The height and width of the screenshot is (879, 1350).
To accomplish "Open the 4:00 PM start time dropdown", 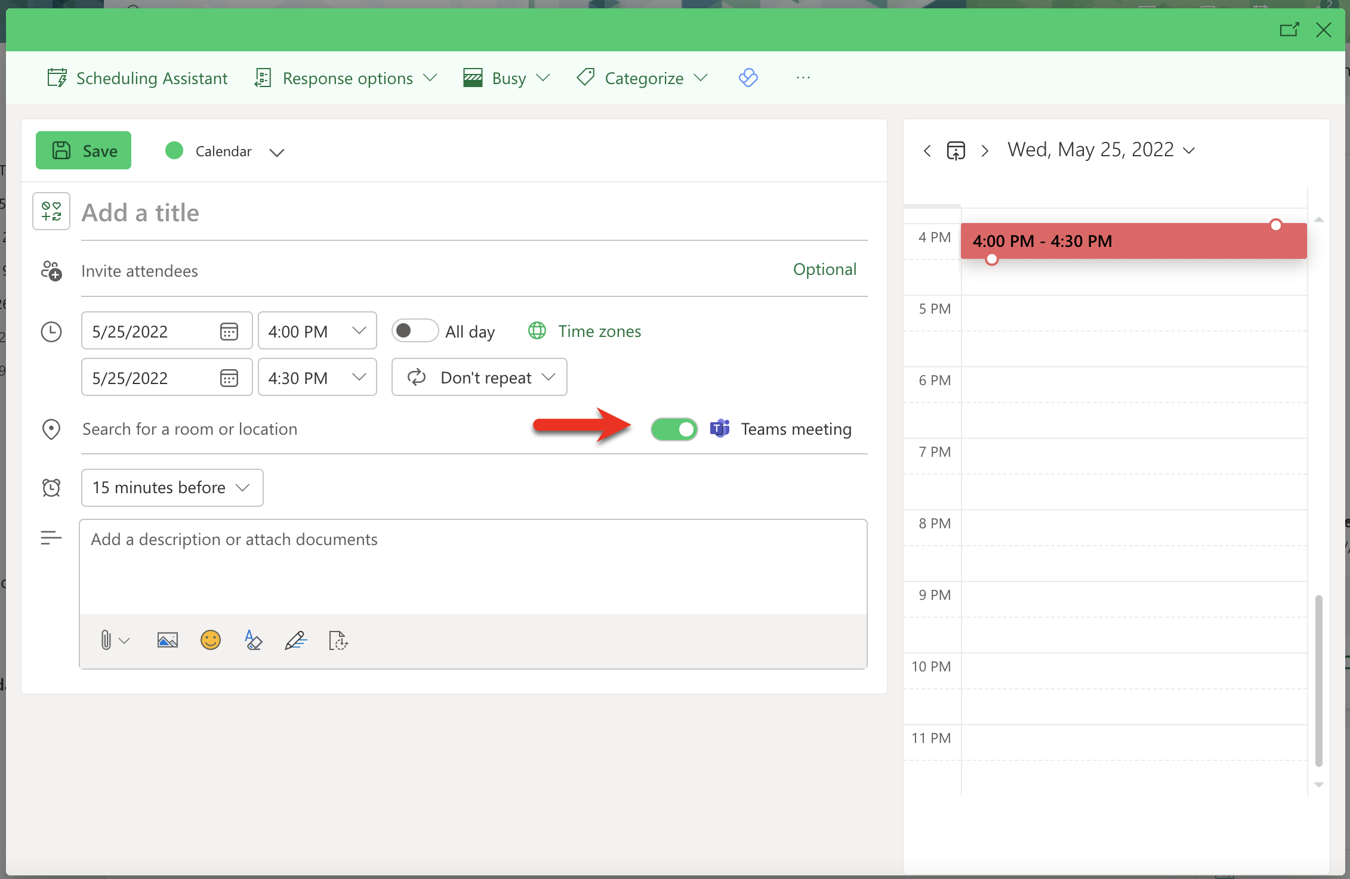I will pyautogui.click(x=317, y=331).
